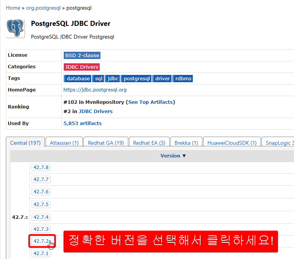Click the 42.7.x version group label
The height and width of the screenshot is (259, 294).
(20, 217)
